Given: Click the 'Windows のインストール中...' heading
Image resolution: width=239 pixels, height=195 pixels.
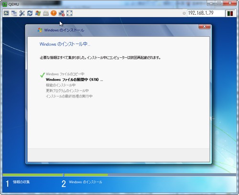Looking at the screenshot, I should click(x=65, y=44).
